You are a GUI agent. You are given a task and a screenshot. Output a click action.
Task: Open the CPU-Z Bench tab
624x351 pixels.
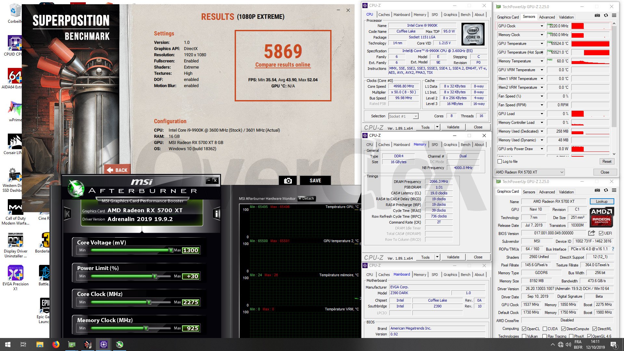pyautogui.click(x=465, y=15)
